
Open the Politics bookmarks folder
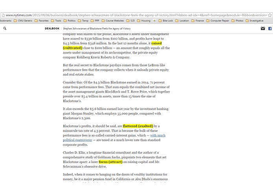70,20
